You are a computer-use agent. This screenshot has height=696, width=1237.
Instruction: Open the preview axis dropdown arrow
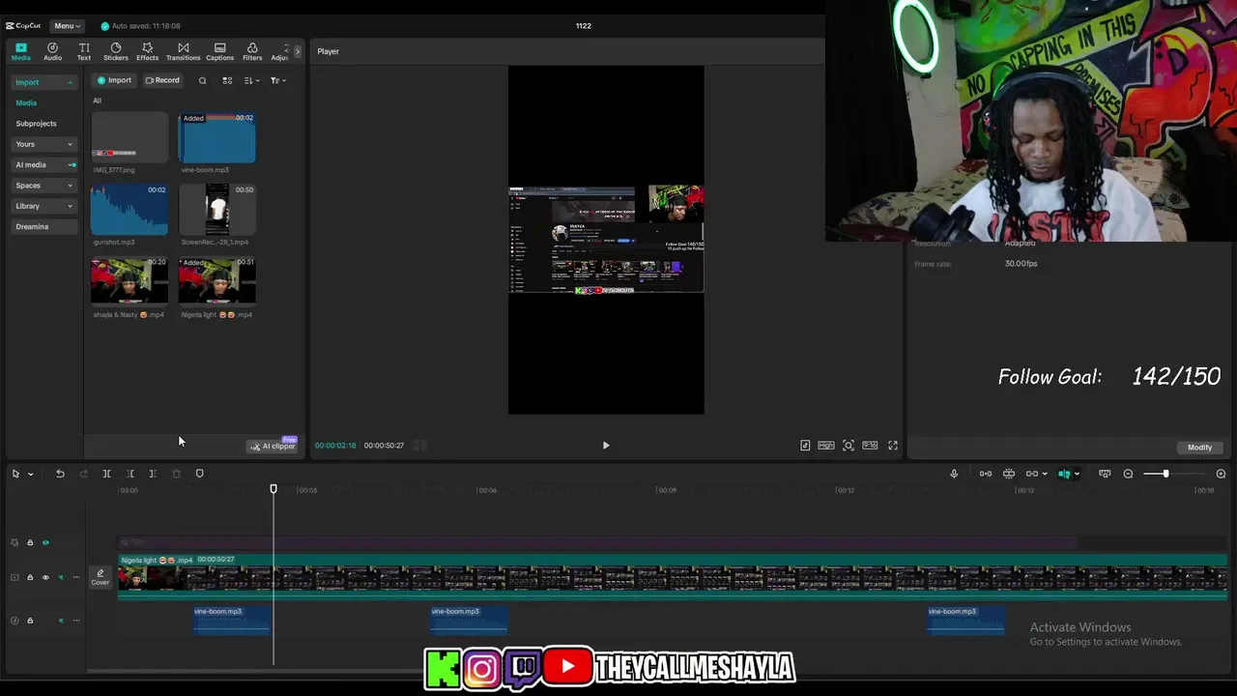tap(1077, 474)
